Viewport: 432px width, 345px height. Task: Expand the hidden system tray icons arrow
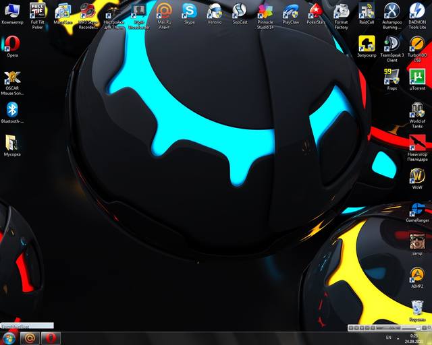[x=397, y=337]
